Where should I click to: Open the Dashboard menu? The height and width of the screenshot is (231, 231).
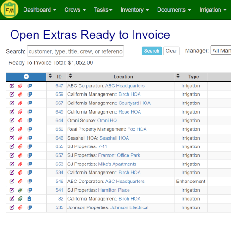point(40,10)
